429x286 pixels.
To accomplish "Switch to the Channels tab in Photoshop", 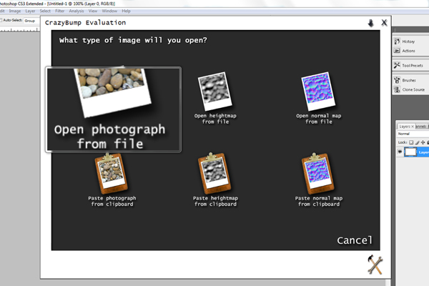I will click(421, 127).
